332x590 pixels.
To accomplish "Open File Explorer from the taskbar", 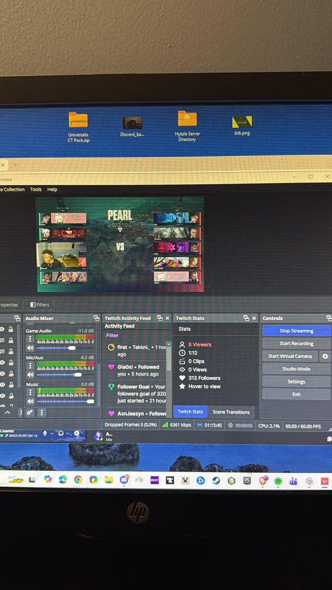I will 109,479.
